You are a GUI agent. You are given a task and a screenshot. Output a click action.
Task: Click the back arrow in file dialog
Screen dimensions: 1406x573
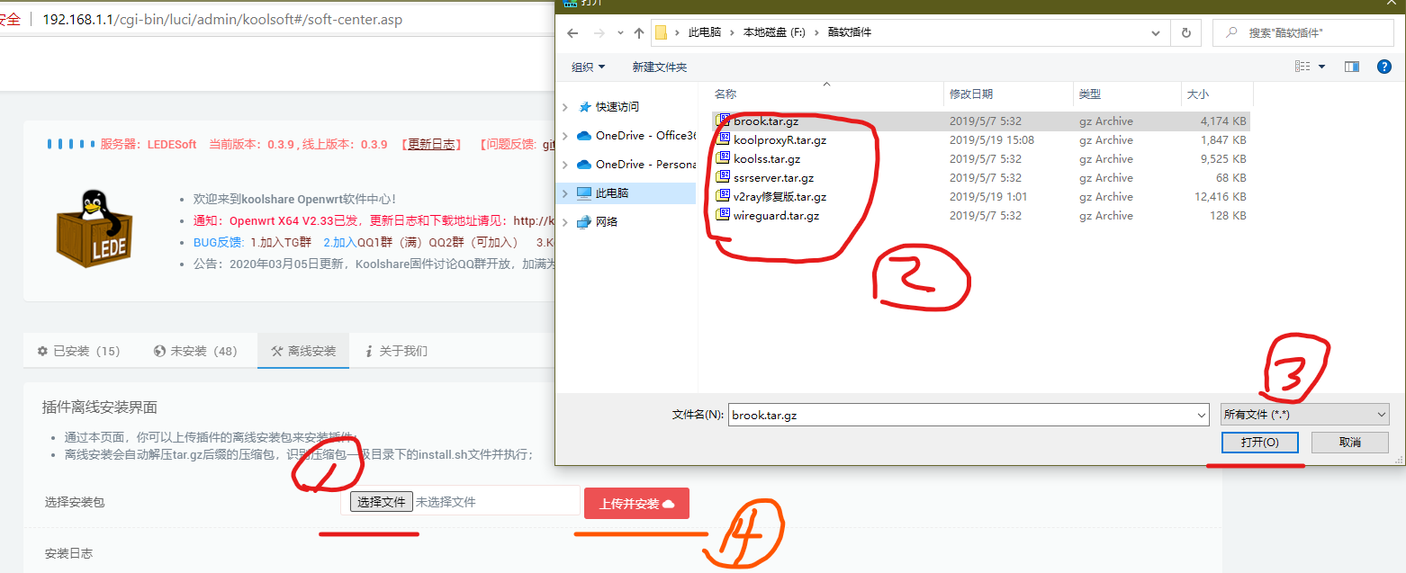click(572, 32)
